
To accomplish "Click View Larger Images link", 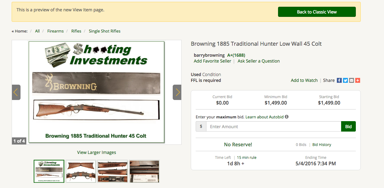I will tap(96, 152).
